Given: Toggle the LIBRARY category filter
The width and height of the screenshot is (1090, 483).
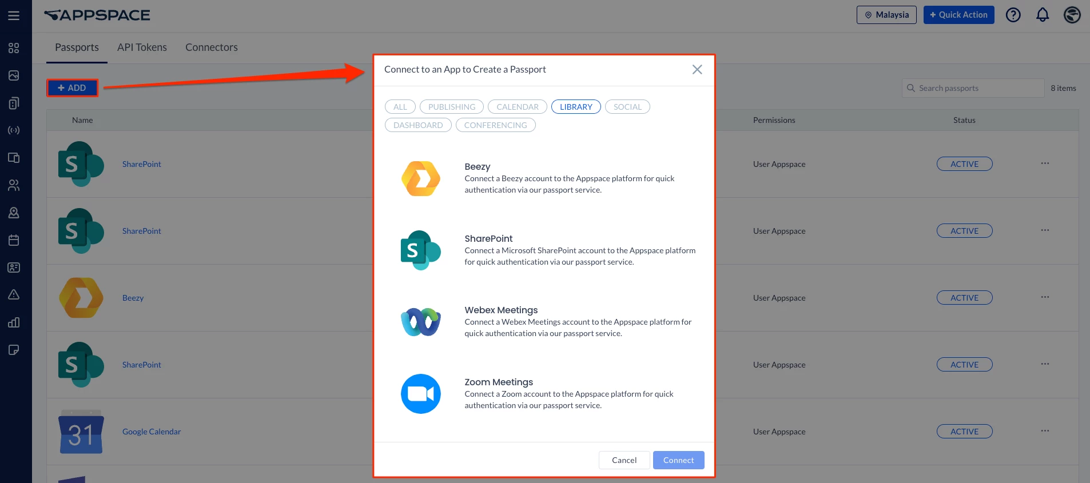Looking at the screenshot, I should coord(576,107).
